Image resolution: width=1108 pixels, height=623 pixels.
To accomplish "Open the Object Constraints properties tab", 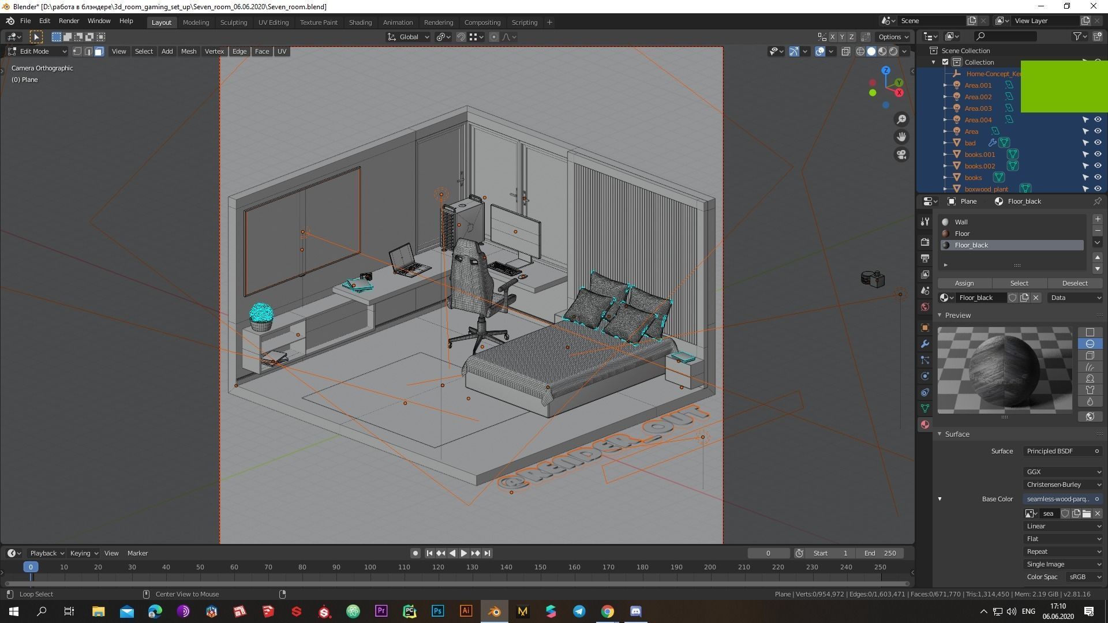I will pos(925,392).
